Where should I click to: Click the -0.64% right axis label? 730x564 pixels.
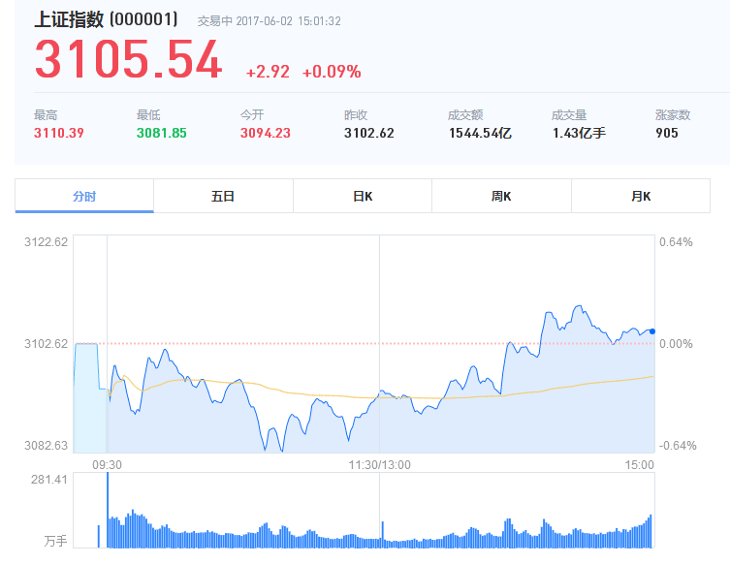[x=678, y=446]
